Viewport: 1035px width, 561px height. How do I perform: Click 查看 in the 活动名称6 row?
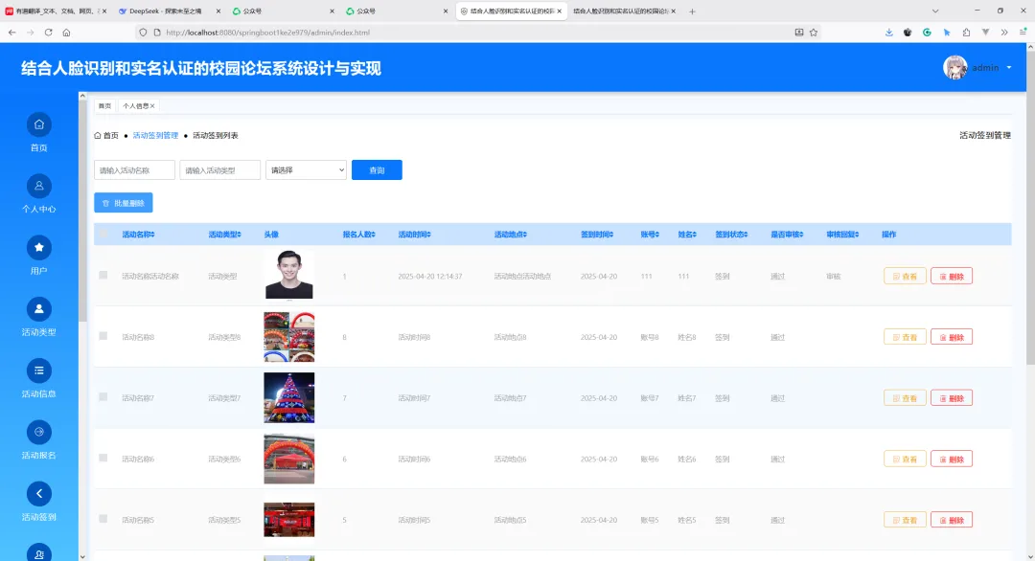point(905,459)
